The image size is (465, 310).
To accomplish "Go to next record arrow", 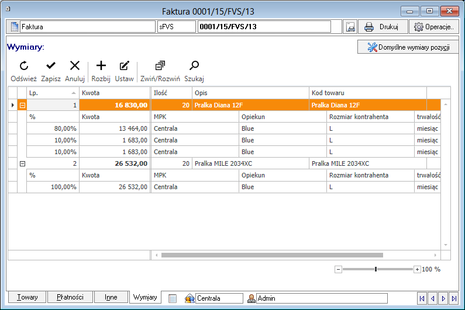I will 443,298.
